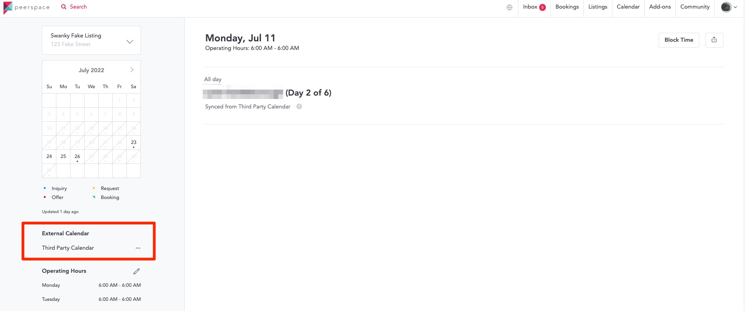745x311 pixels.
Task: Open Search with the magnifier icon
Action: [x=64, y=7]
